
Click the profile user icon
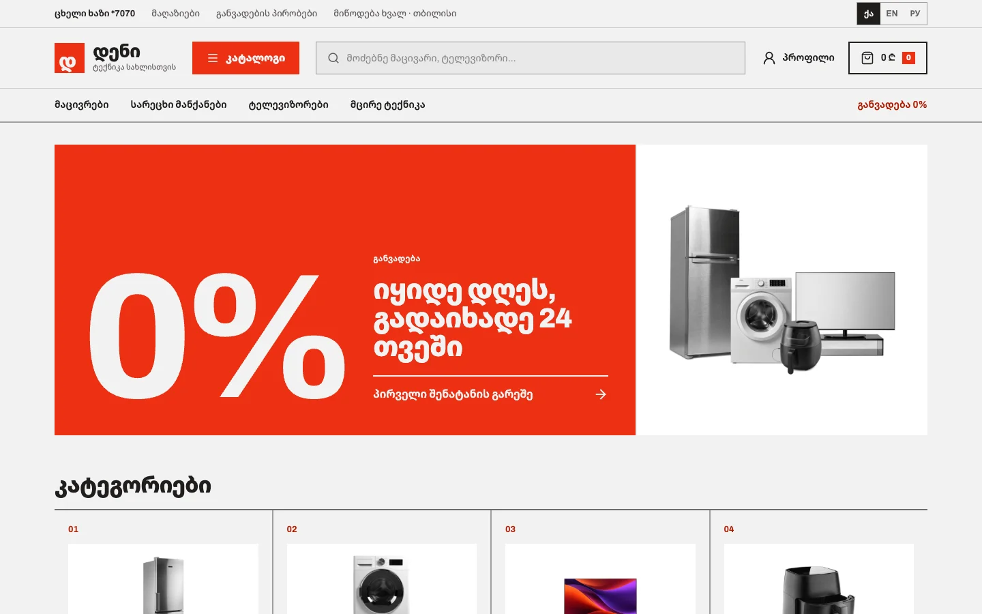[769, 58]
